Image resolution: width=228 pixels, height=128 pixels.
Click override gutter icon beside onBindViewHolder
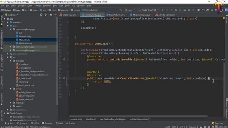(x=64, y=59)
